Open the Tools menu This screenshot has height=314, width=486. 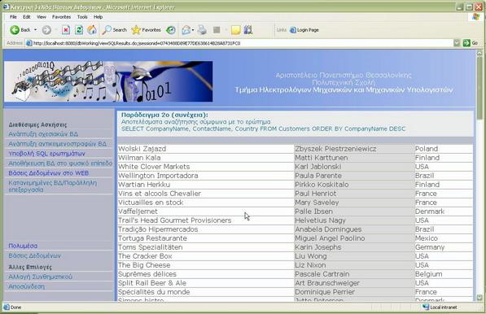click(x=82, y=17)
